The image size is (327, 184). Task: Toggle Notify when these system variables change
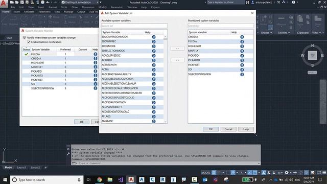[x=25, y=38]
